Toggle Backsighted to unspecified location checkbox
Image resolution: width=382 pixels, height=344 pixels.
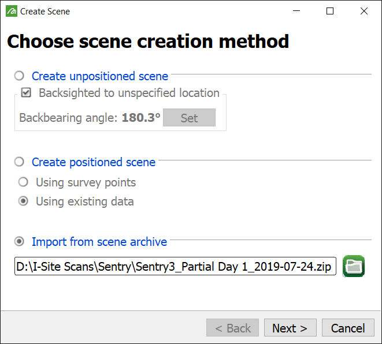point(26,93)
